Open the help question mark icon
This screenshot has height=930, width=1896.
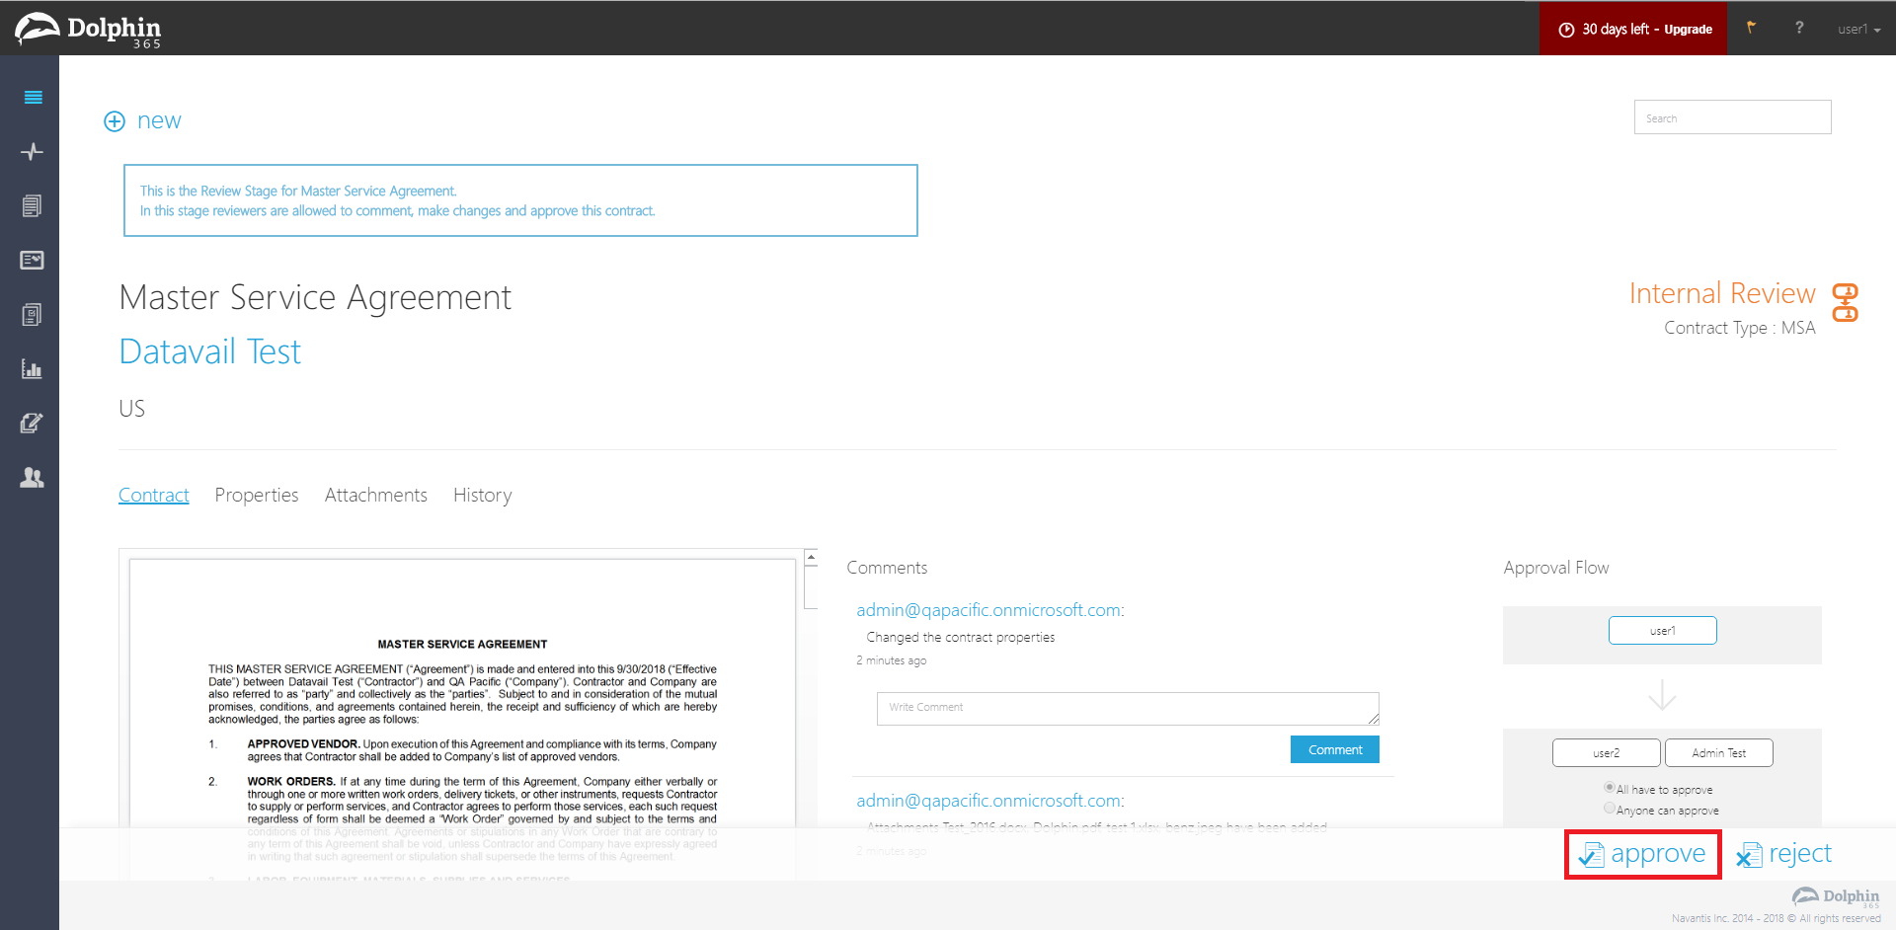(x=1799, y=28)
